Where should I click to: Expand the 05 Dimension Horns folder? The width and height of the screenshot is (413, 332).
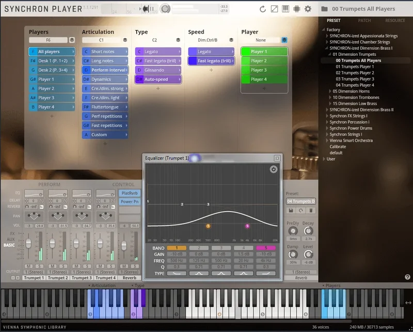tap(330, 91)
